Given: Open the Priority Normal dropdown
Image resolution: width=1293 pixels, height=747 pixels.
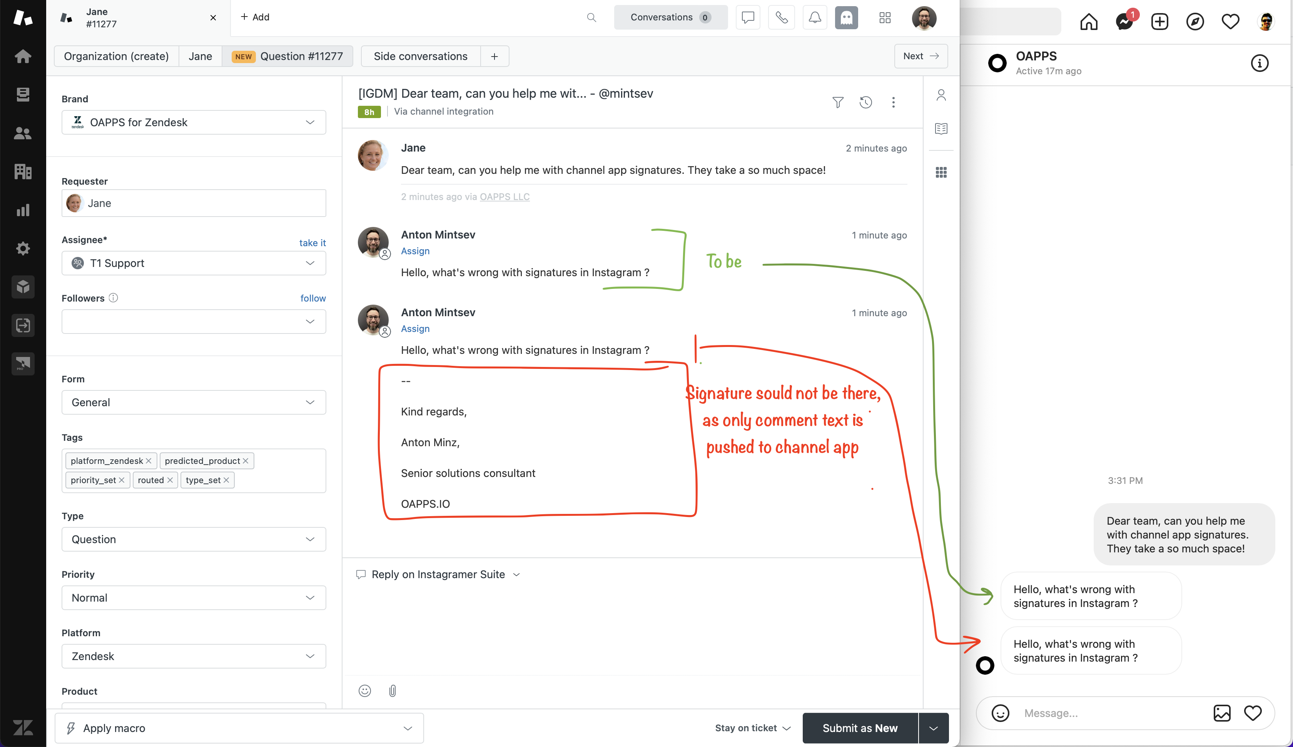Looking at the screenshot, I should (194, 598).
